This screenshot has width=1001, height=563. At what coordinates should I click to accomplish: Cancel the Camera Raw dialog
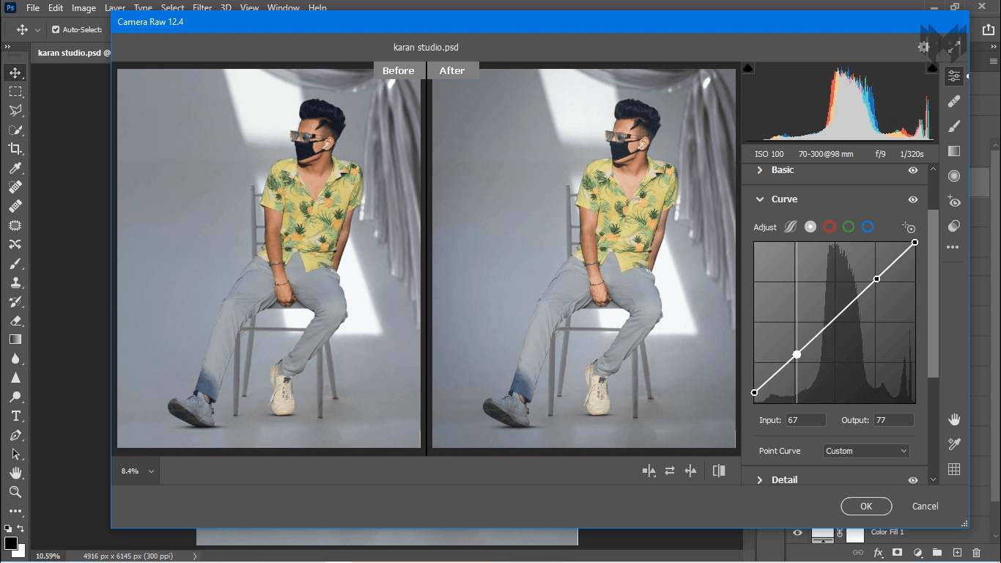925,506
